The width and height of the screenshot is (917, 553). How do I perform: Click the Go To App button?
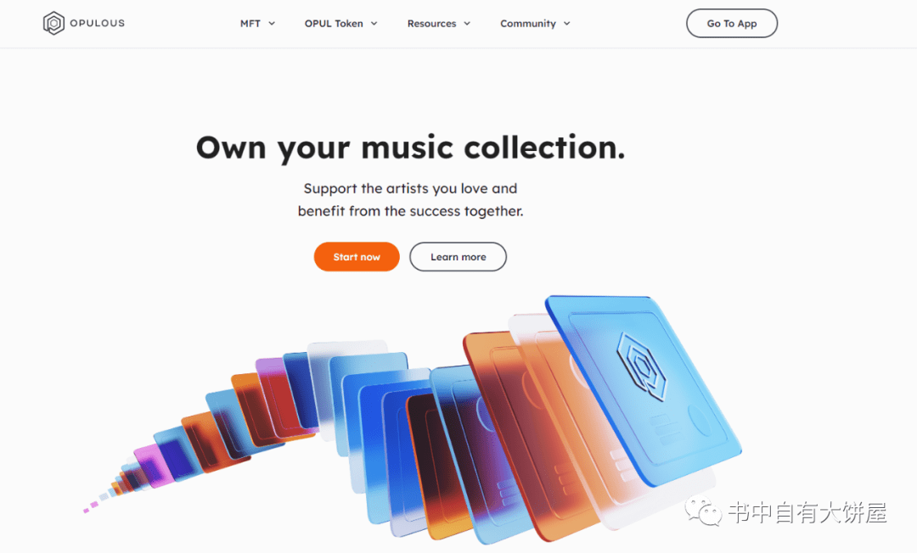[x=732, y=24]
